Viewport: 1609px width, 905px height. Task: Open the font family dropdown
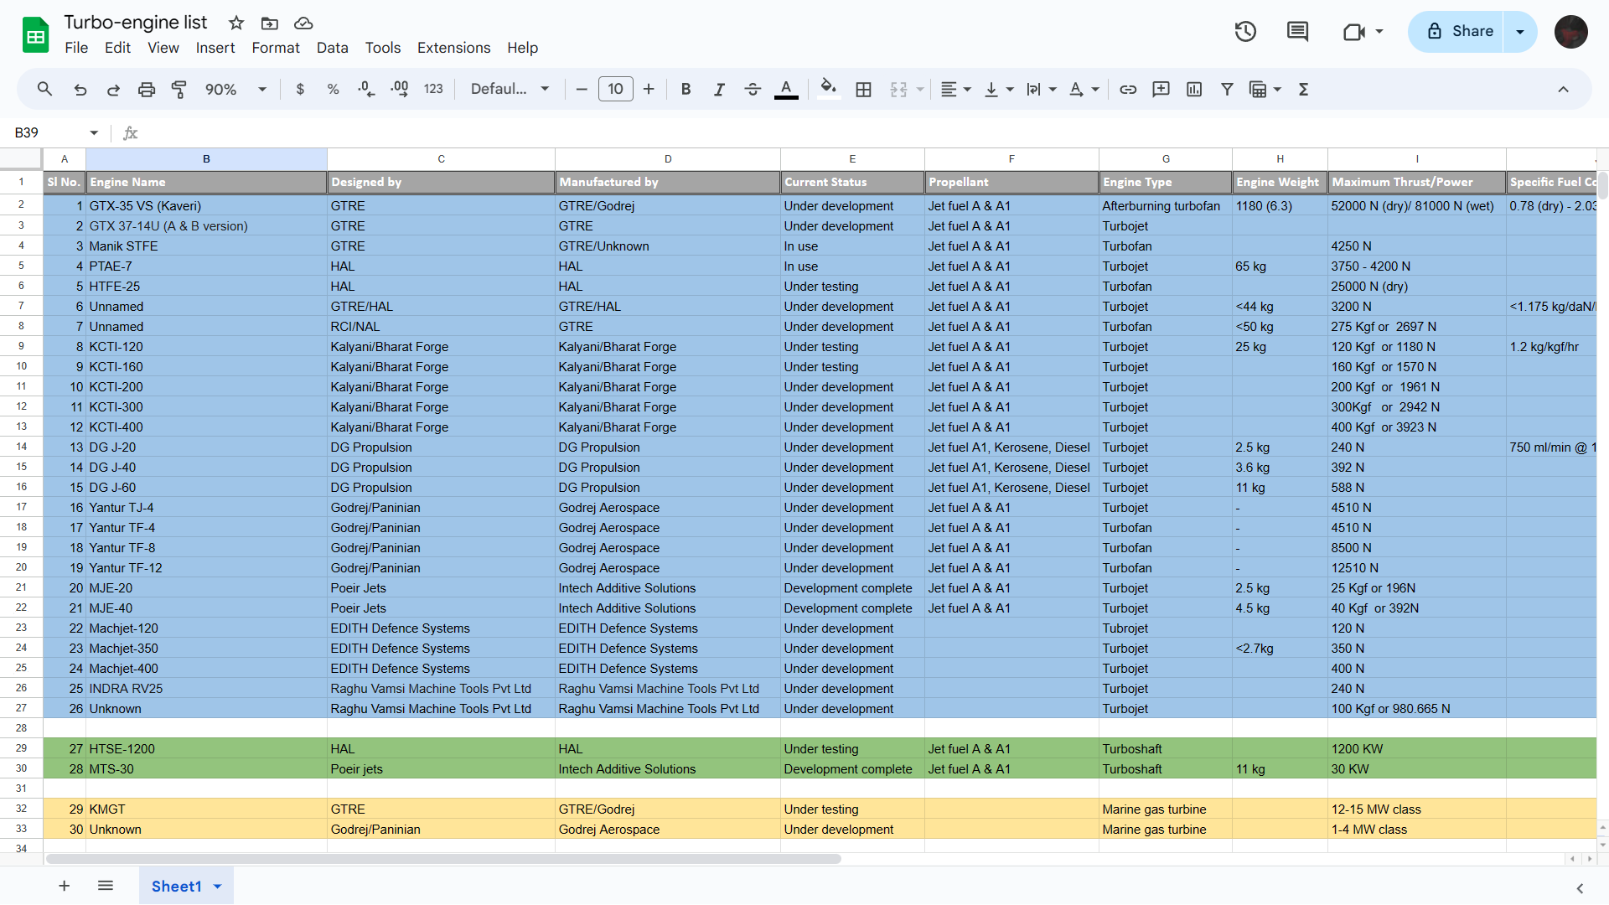[x=510, y=89]
